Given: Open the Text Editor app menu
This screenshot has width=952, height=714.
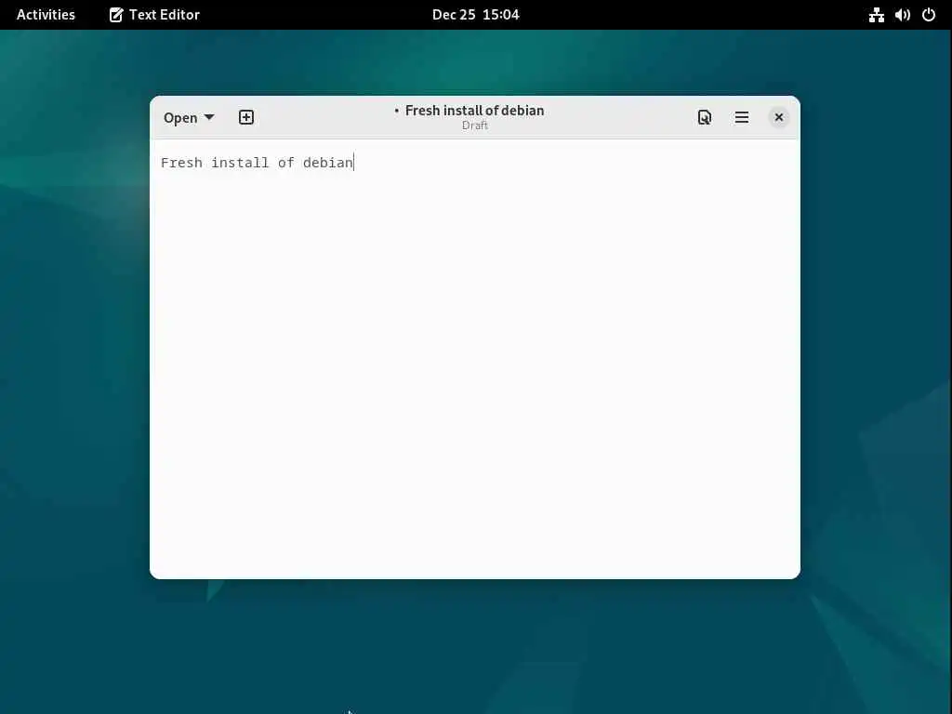Looking at the screenshot, I should 154,15.
